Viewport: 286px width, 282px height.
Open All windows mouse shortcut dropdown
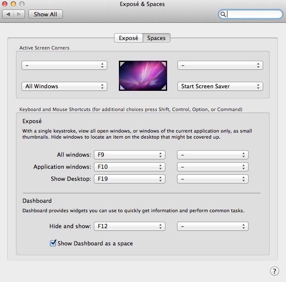tap(213, 155)
